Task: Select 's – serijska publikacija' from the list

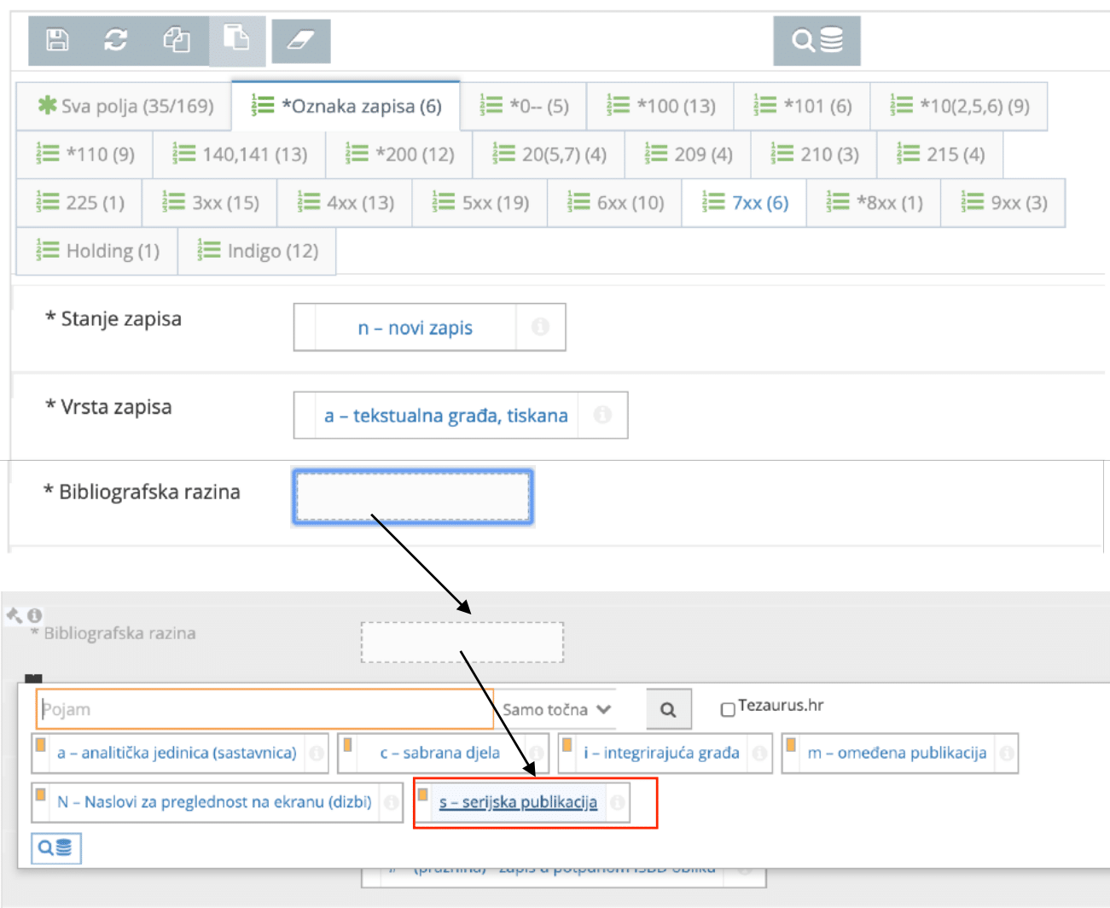Action: [518, 801]
